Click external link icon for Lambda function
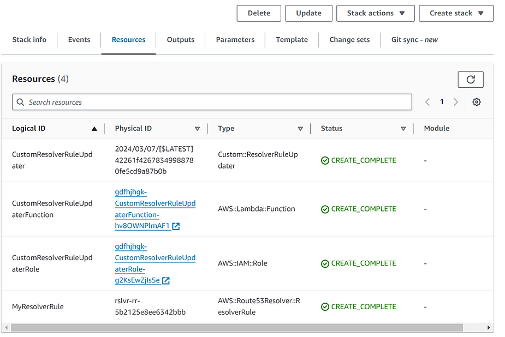 [x=176, y=226]
